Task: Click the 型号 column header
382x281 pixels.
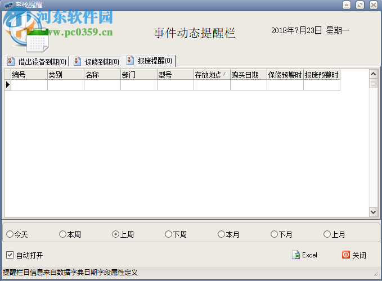Action: pos(176,74)
